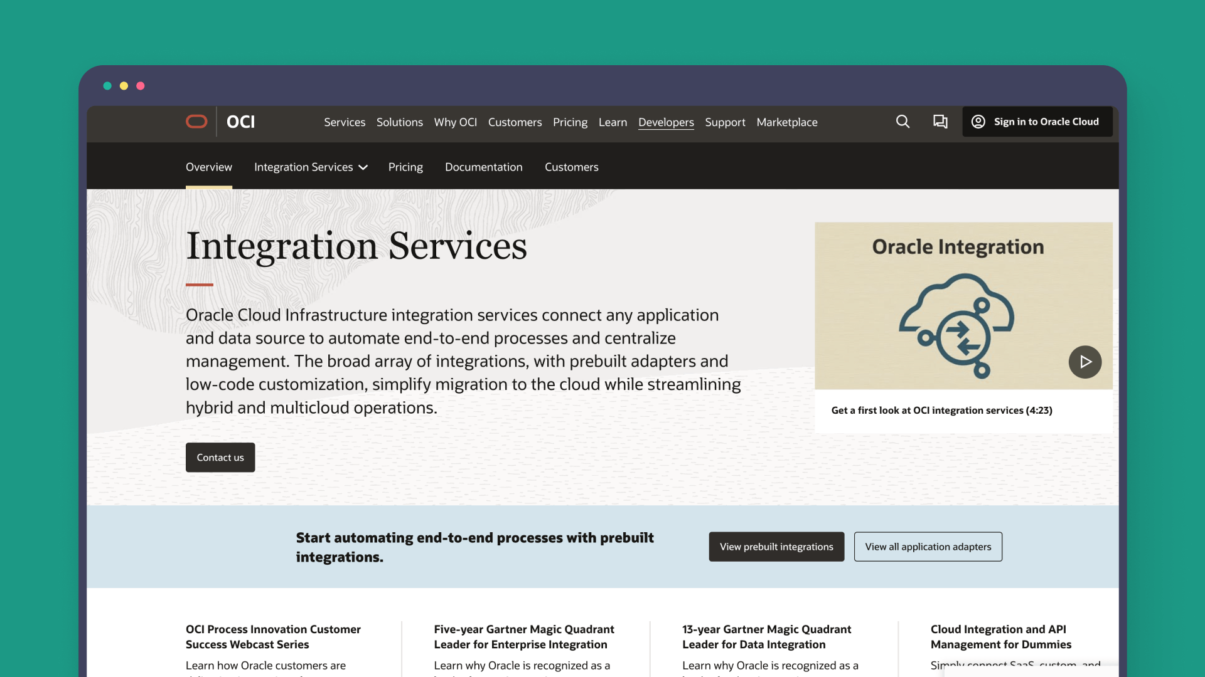Click the cloud integration illustration
Viewport: 1205px width, 677px height.
(957, 326)
